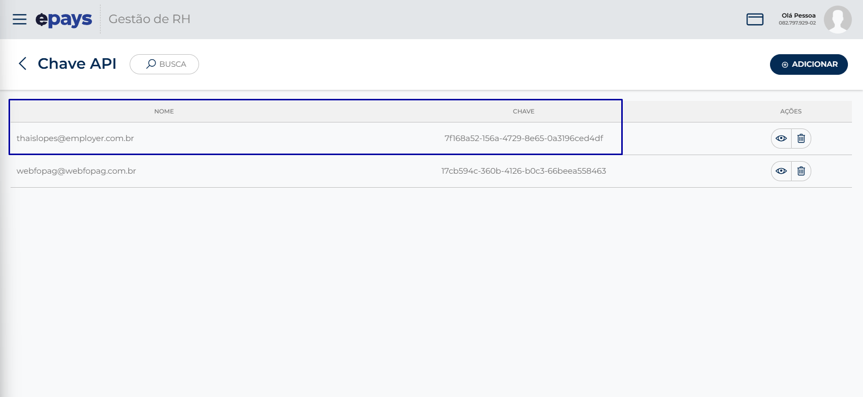The image size is (863, 397).
Task: Show key for thaislopes@employer.com.br
Action: [x=781, y=139]
